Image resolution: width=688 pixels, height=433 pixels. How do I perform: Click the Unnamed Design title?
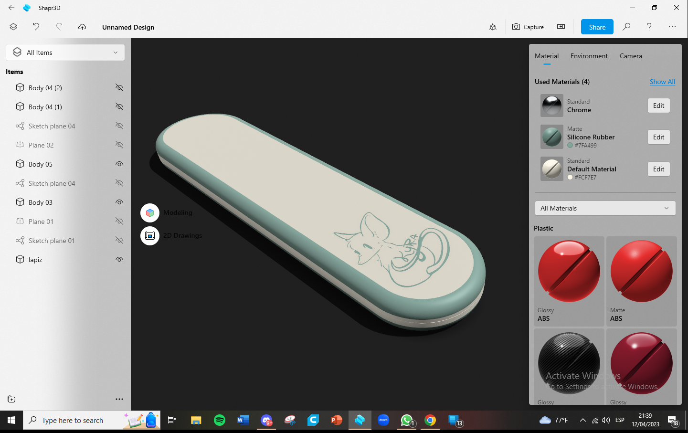pyautogui.click(x=128, y=27)
